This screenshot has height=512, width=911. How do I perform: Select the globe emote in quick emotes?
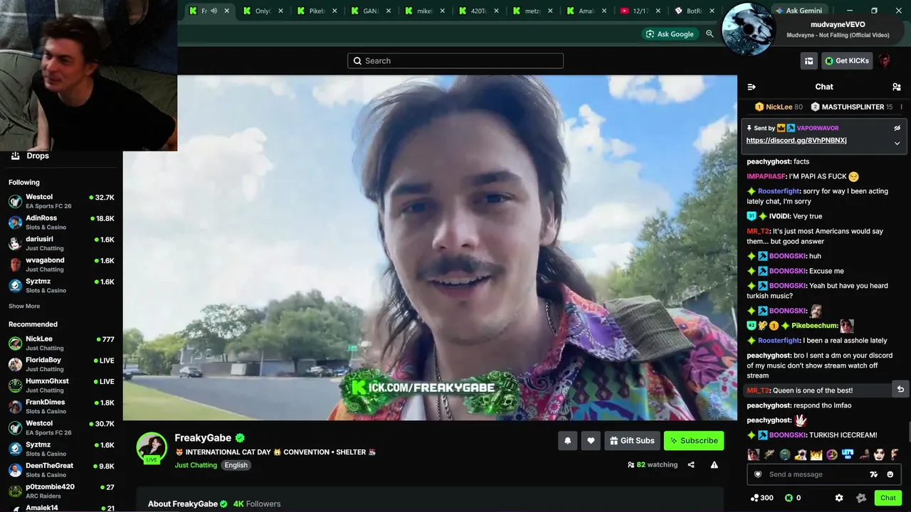pos(784,454)
